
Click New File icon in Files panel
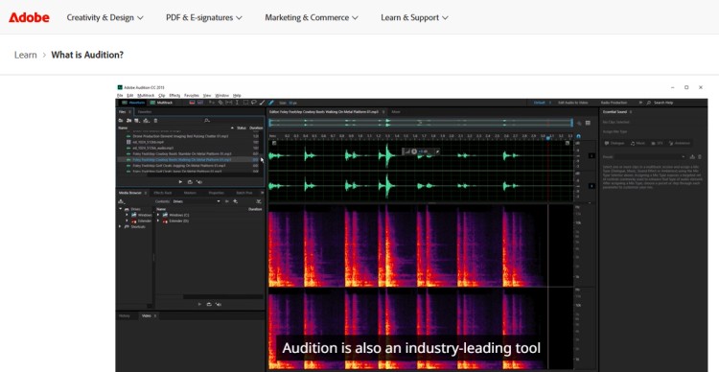point(137,120)
